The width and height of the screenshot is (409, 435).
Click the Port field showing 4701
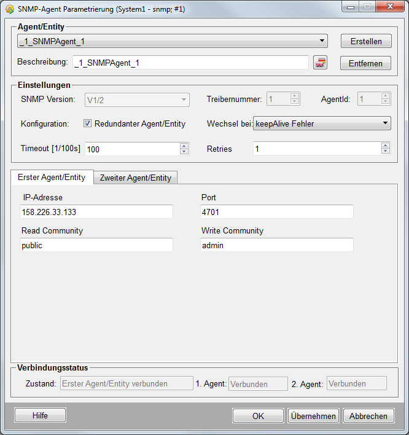pos(277,212)
